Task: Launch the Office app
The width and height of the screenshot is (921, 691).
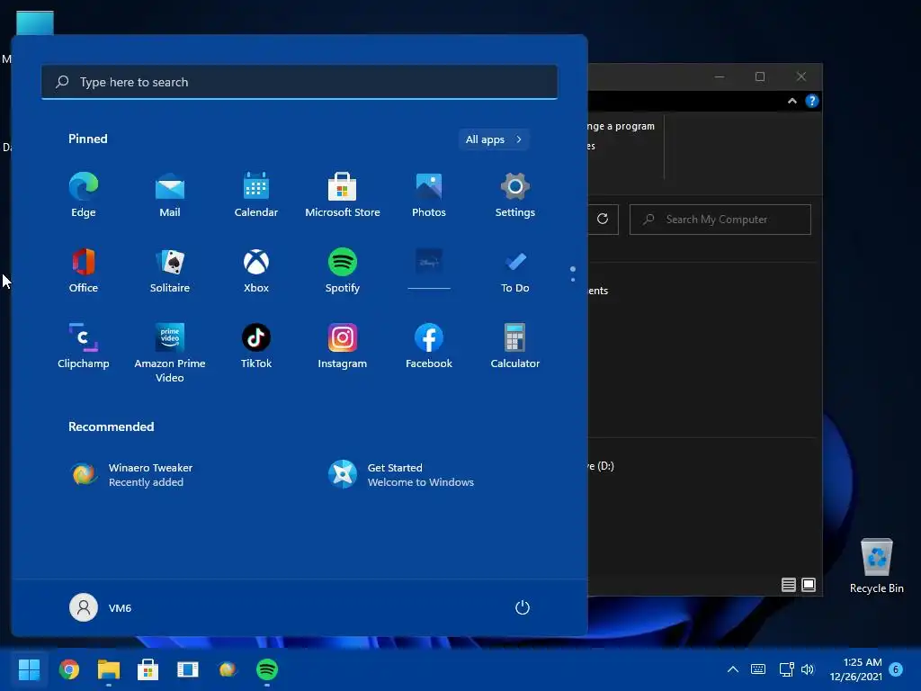Action: [84, 271]
